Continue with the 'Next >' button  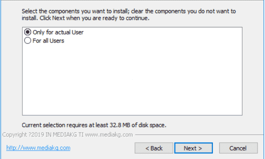coord(193,148)
